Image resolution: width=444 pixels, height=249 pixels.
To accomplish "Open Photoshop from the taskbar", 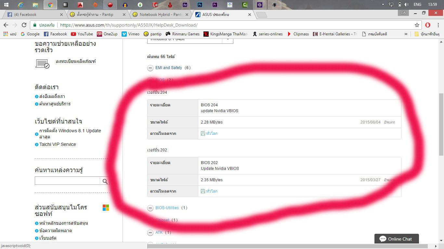I will click(x=200, y=5).
